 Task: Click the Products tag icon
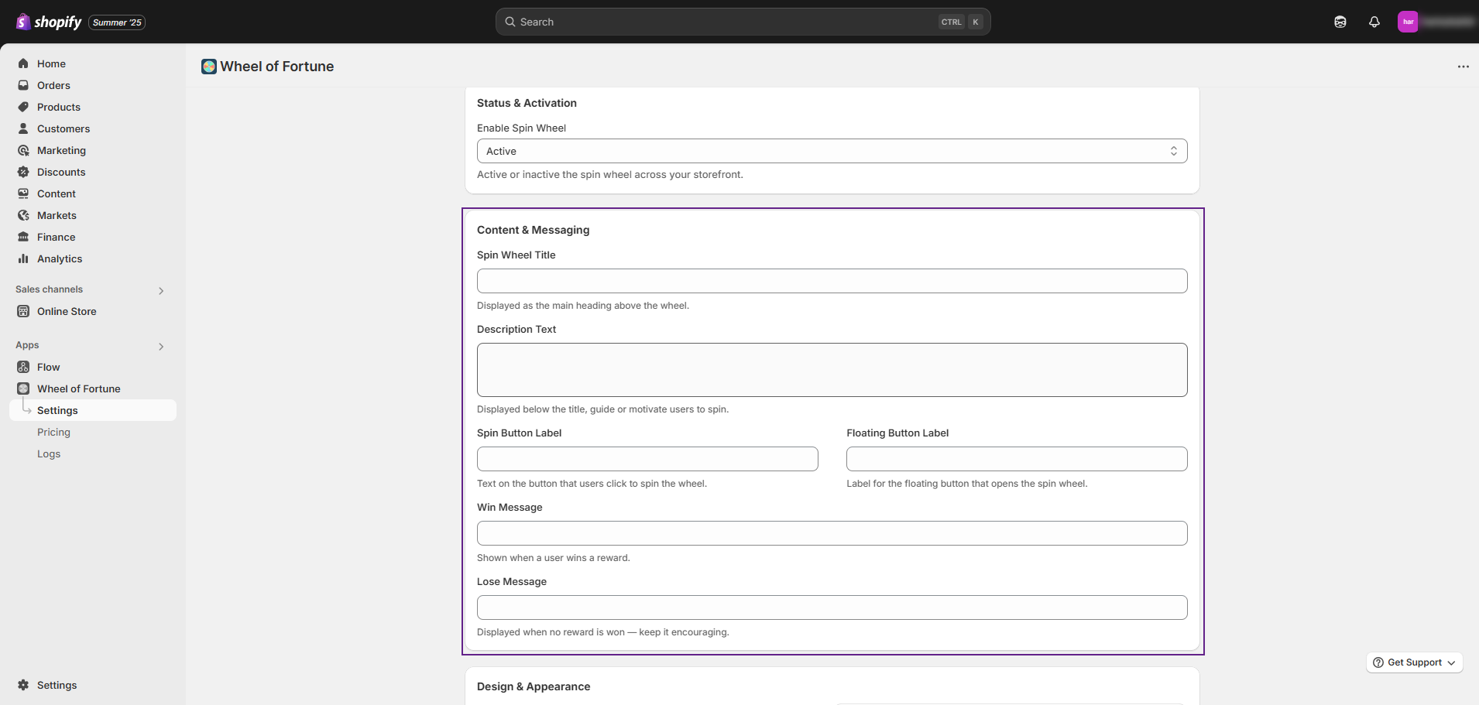click(x=23, y=107)
